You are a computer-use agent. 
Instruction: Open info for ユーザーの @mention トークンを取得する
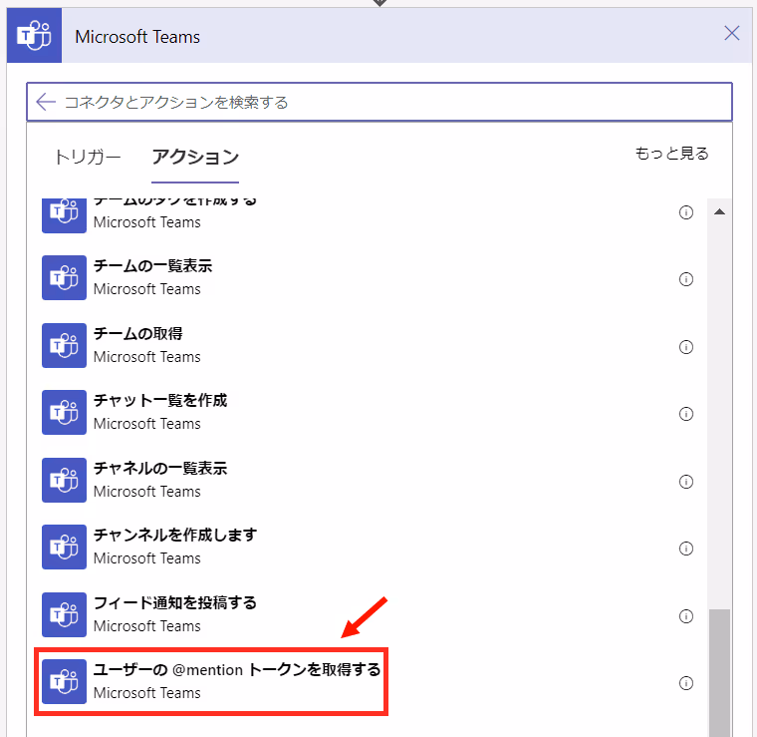pyautogui.click(x=686, y=683)
